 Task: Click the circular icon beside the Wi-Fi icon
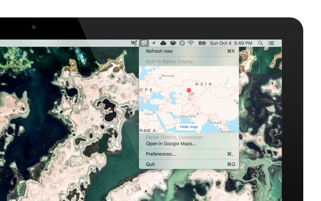tap(182, 43)
